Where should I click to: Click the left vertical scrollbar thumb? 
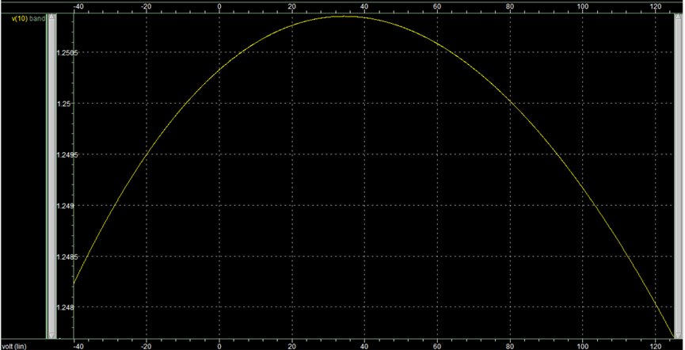pyautogui.click(x=52, y=176)
